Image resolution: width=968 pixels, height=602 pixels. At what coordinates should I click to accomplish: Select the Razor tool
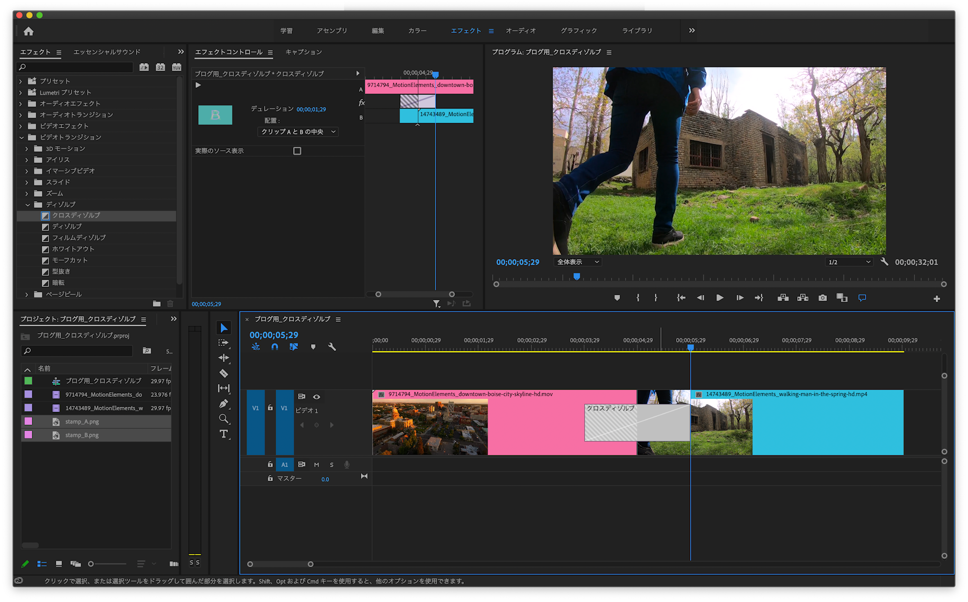223,373
